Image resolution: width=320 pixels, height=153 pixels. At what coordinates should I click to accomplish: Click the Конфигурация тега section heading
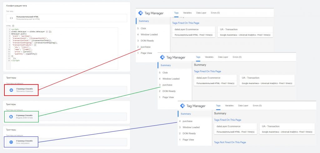coord(17,6)
